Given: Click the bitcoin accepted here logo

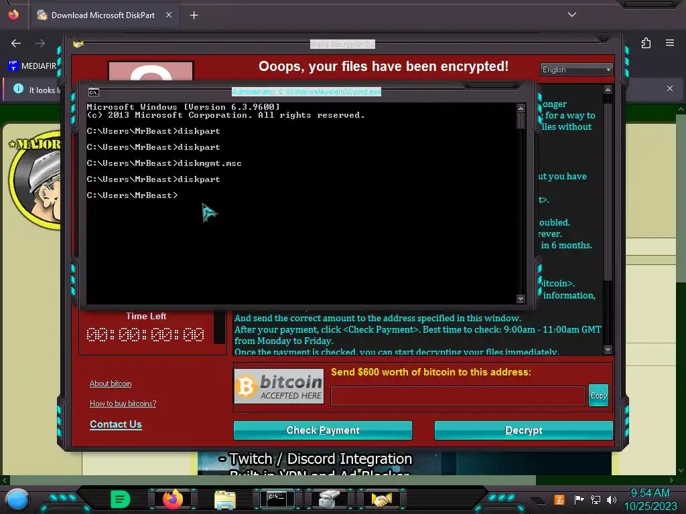Looking at the screenshot, I should (x=279, y=386).
